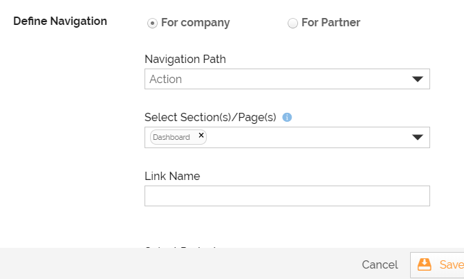
Task: Click the For Partner label text
Action: [331, 23]
